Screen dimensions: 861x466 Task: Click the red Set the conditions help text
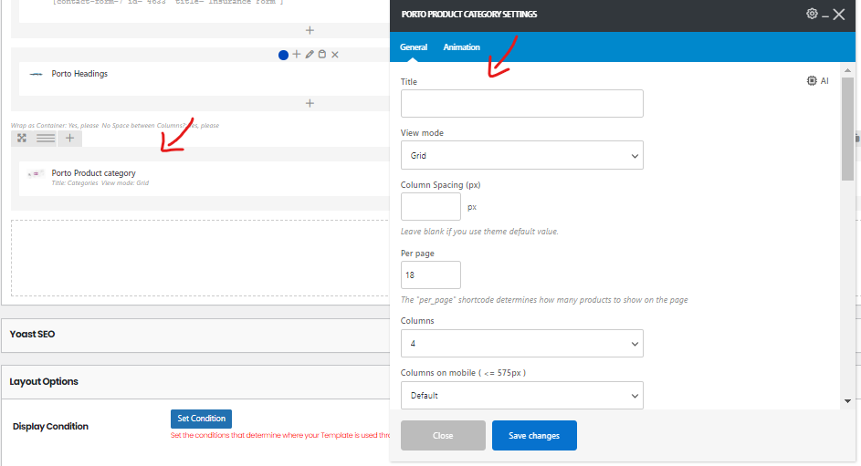280,435
